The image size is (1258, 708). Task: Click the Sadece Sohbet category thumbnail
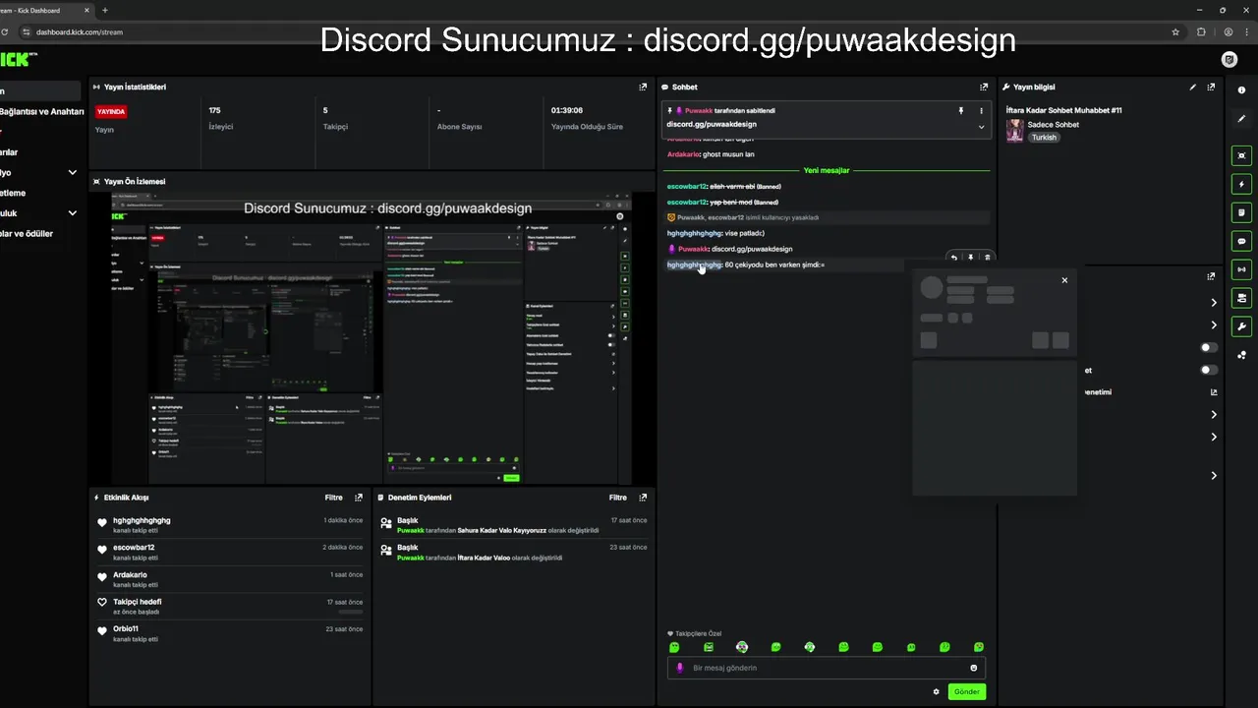click(1014, 131)
